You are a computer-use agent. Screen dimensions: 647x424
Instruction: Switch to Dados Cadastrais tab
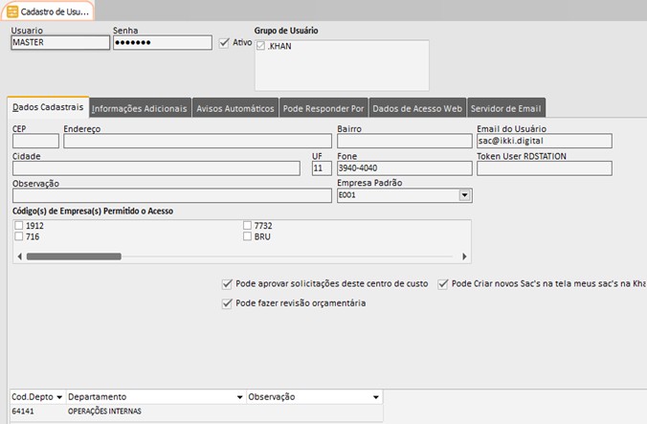coord(48,107)
